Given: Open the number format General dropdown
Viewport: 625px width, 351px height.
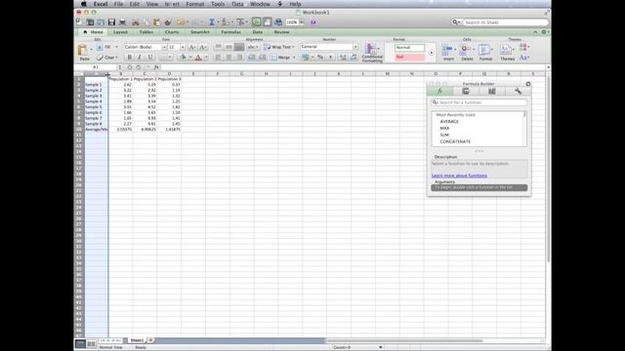Looking at the screenshot, I should pyautogui.click(x=355, y=47).
